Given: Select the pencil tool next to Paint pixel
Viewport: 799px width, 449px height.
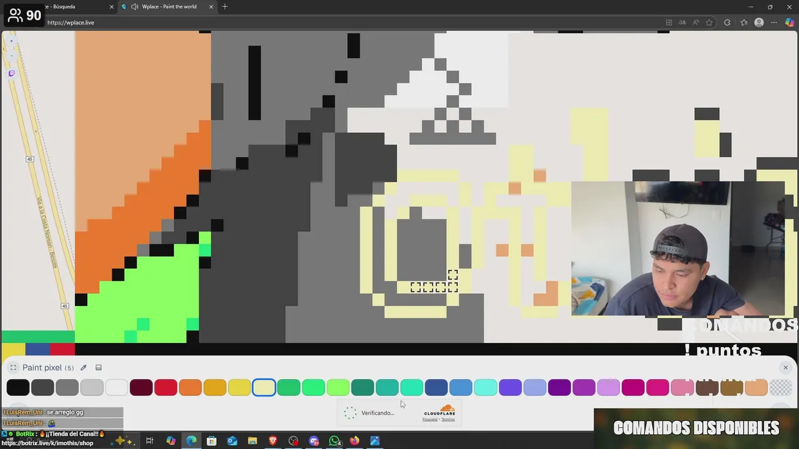Looking at the screenshot, I should point(83,368).
